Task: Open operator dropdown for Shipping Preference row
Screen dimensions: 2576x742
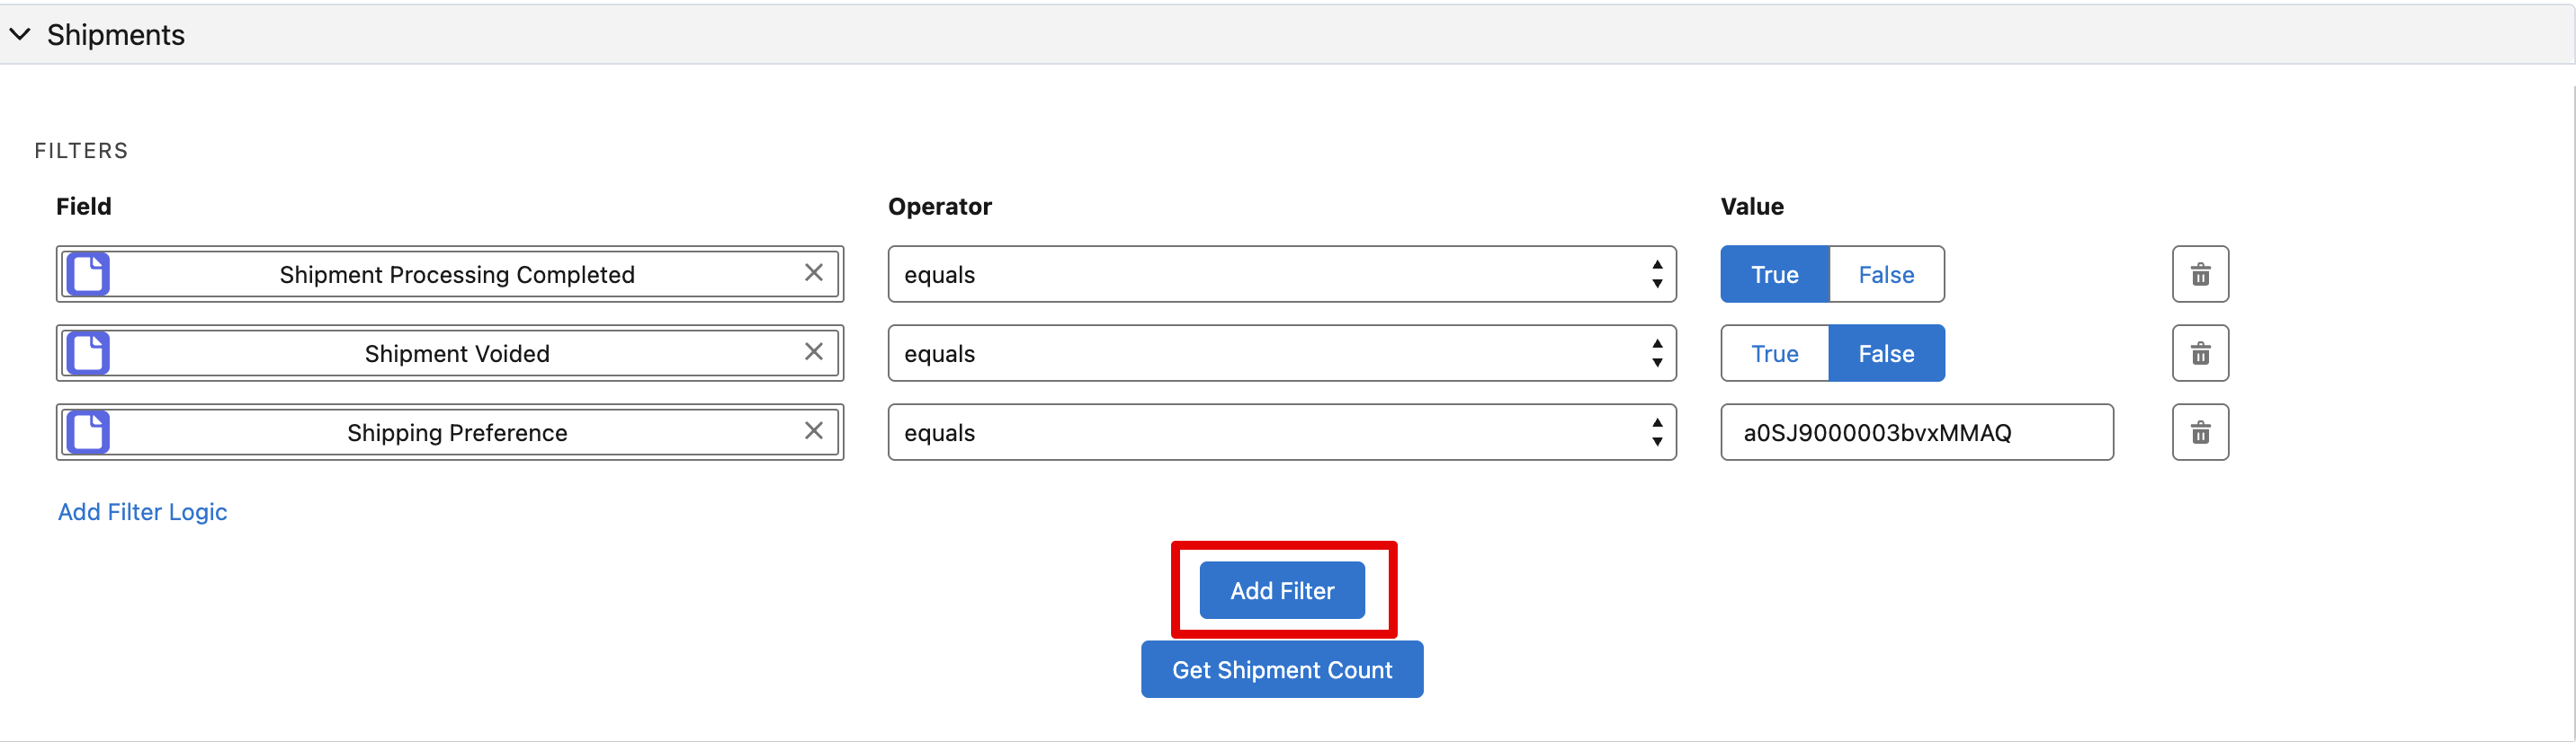Action: (x=1281, y=431)
